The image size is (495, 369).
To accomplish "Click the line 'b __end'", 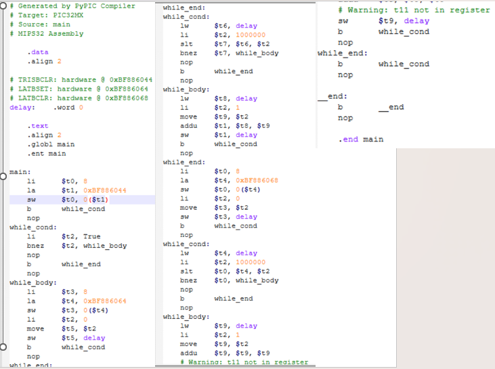I will pos(371,107).
